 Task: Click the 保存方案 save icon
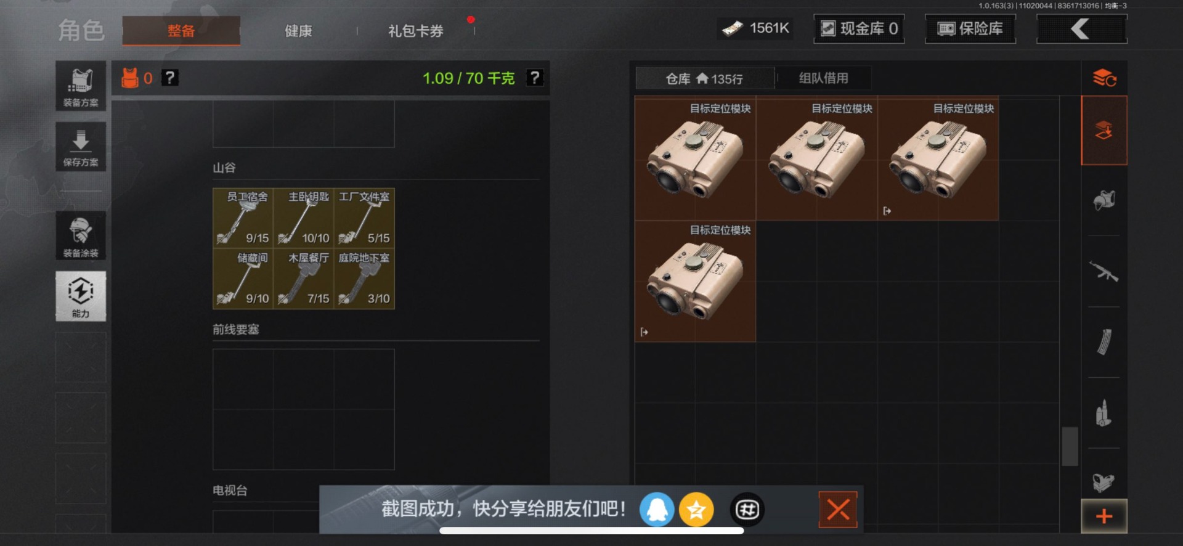tap(81, 147)
